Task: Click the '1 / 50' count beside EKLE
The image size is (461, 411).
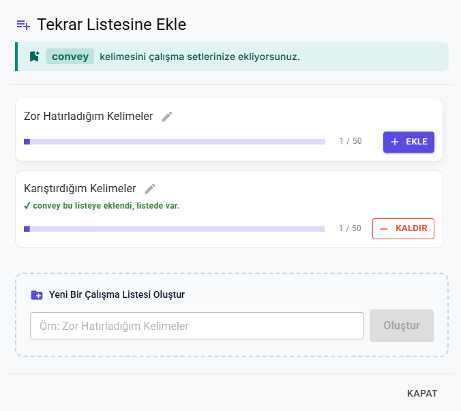Action: point(351,141)
